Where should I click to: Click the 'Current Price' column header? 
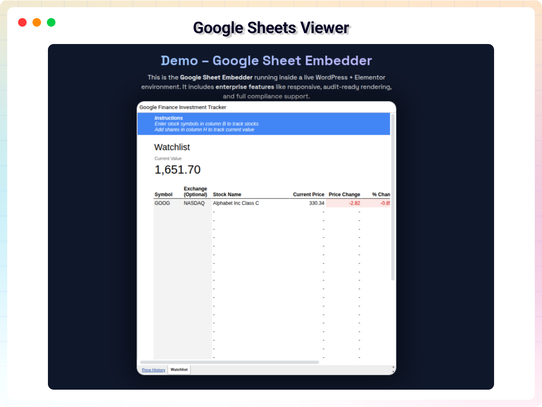[x=308, y=194]
